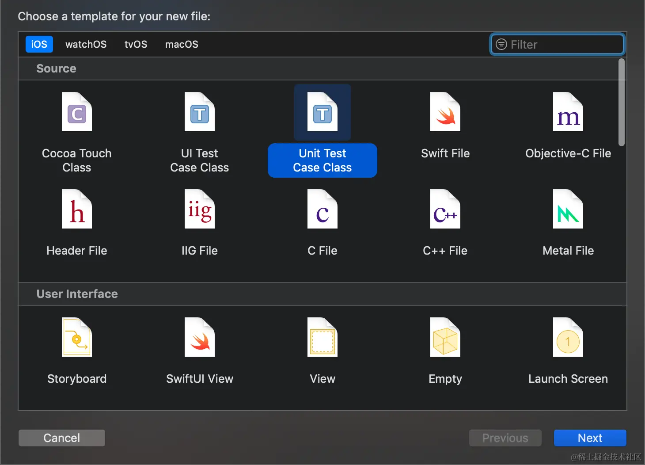Click the Empty label
The image size is (645, 465).
pyautogui.click(x=445, y=379)
